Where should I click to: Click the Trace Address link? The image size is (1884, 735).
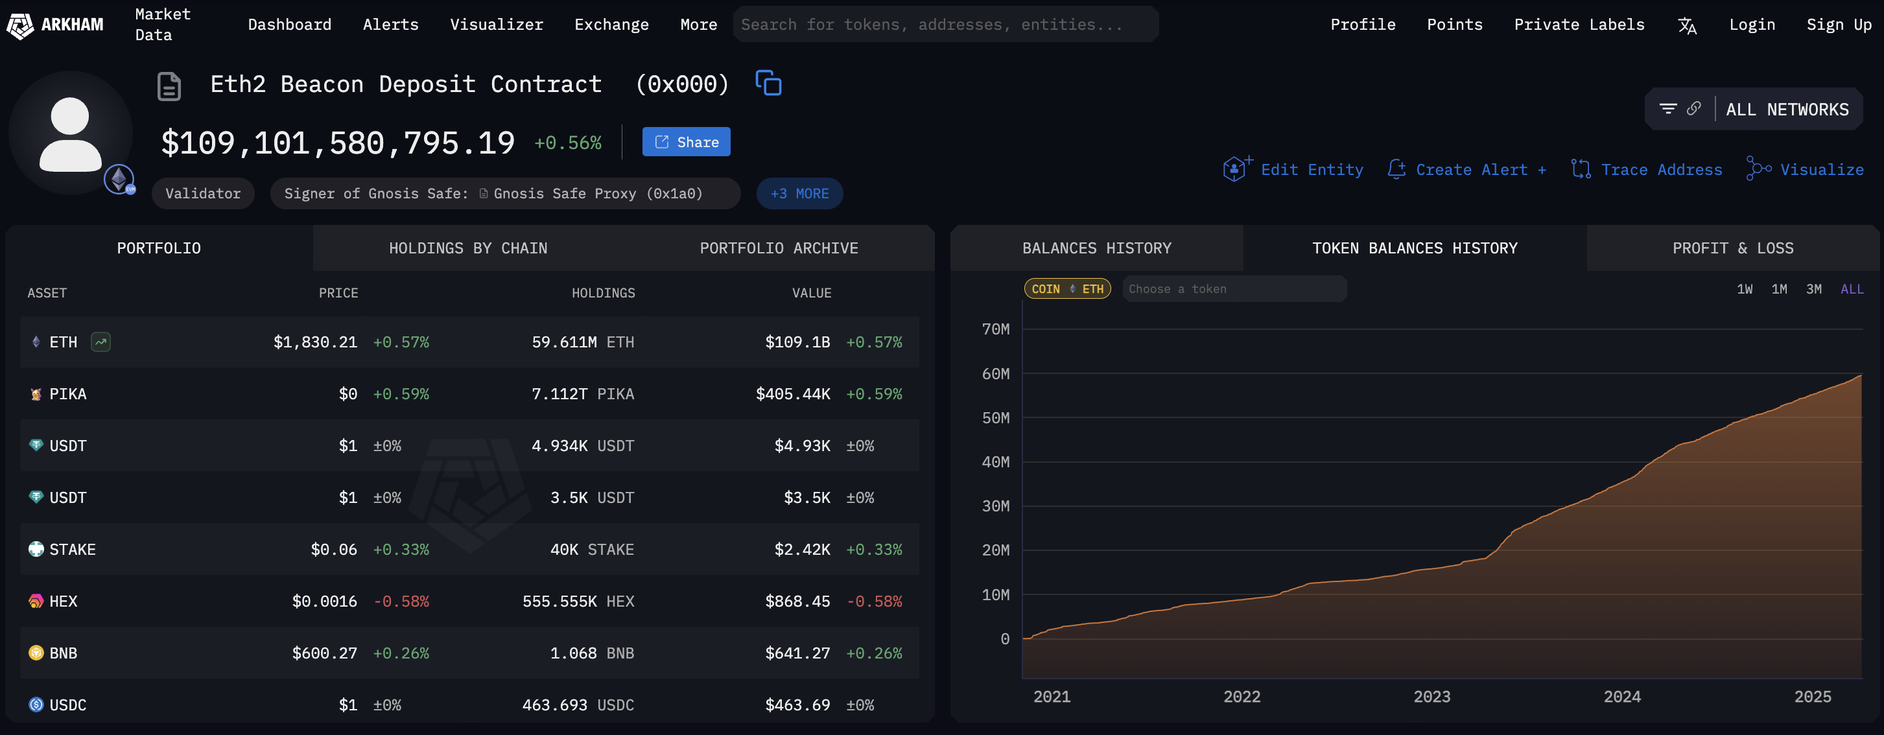point(1661,170)
